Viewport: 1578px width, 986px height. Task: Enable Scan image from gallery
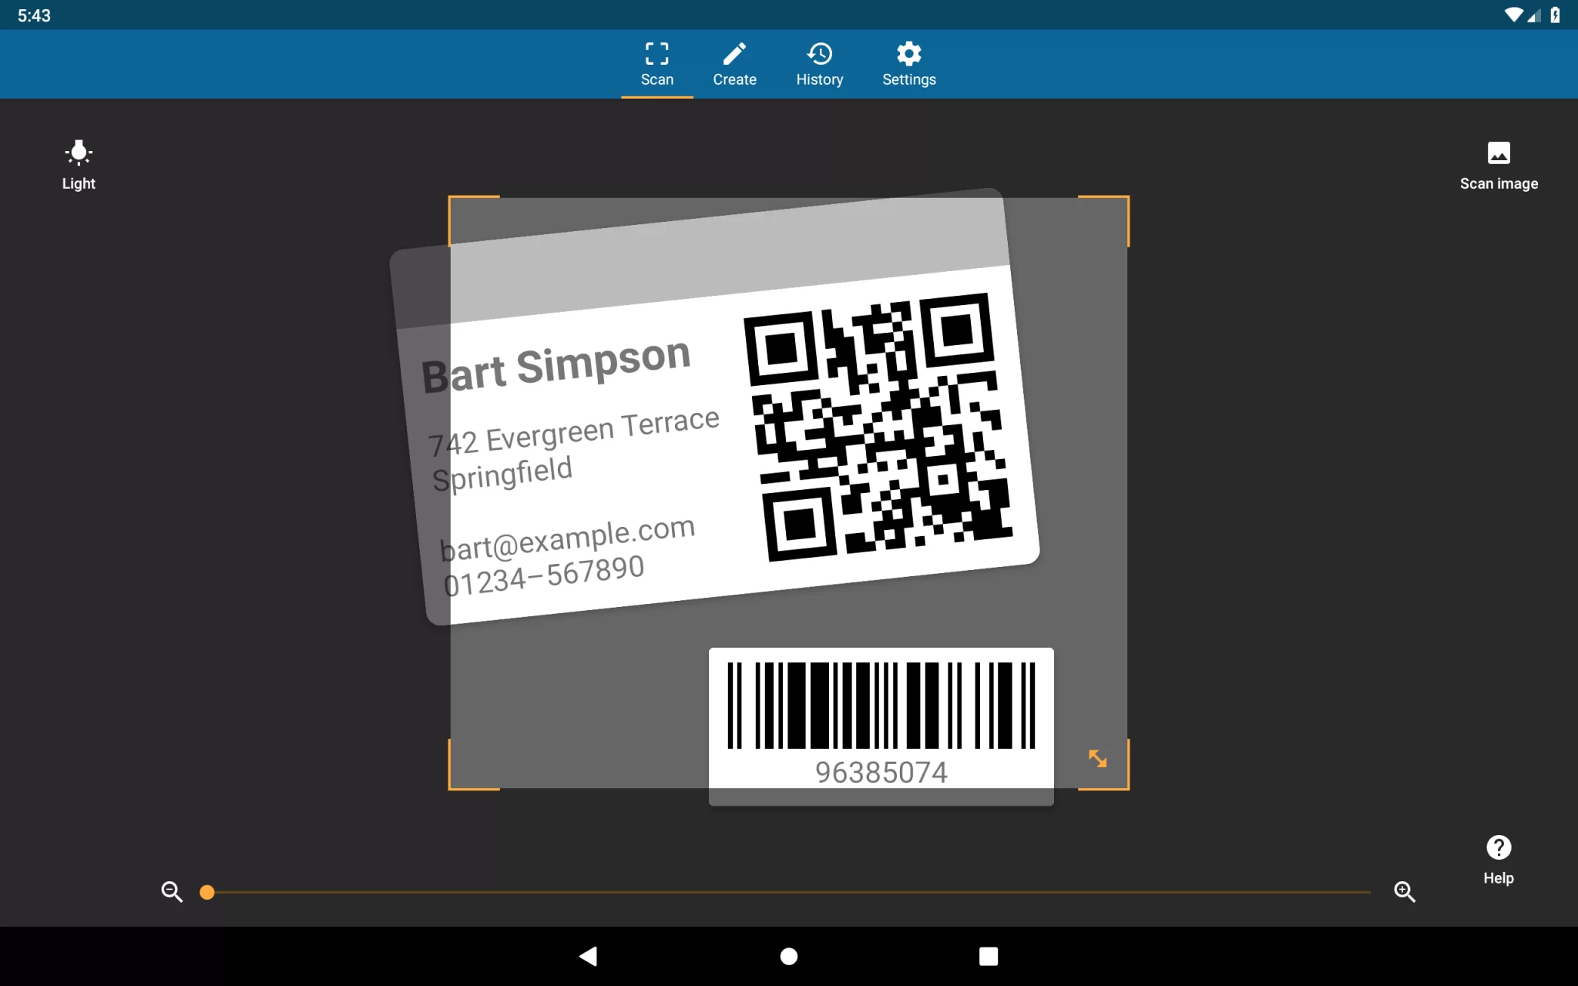1499,163
